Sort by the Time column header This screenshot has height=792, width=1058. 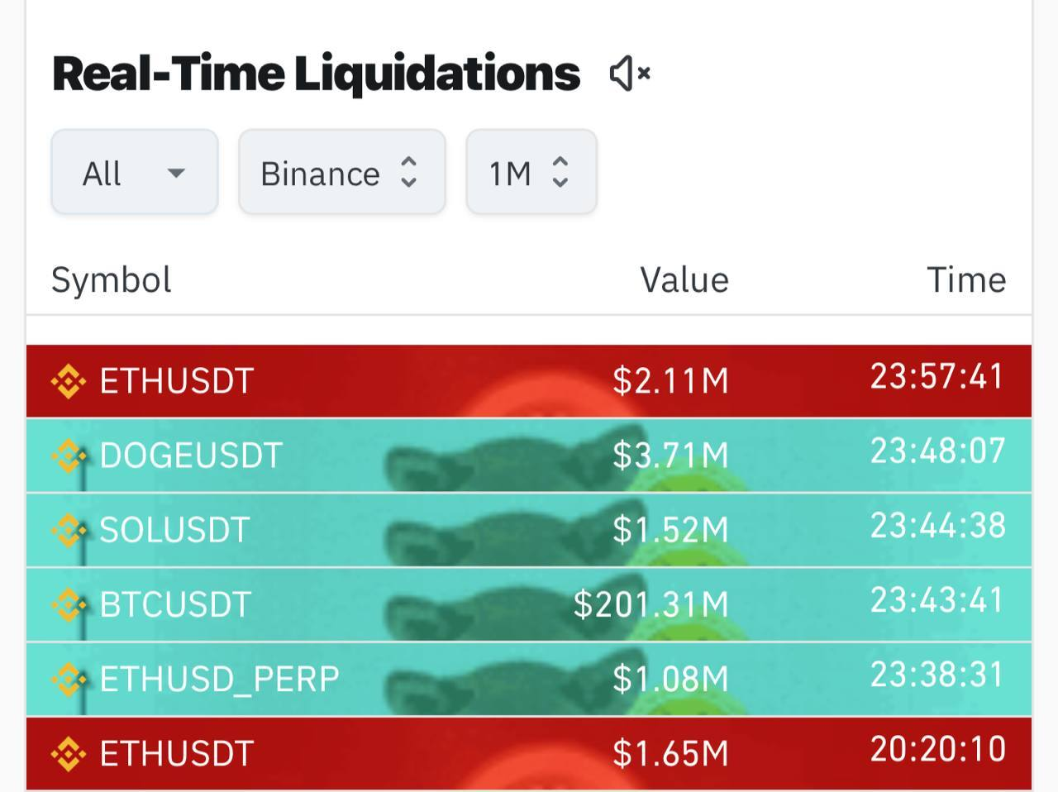point(965,280)
